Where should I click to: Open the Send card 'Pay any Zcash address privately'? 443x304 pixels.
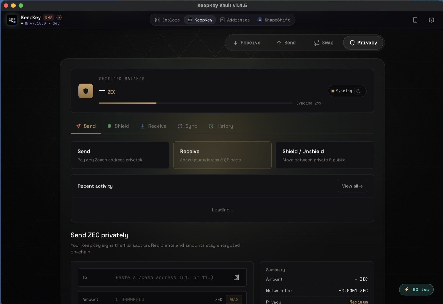coord(120,155)
